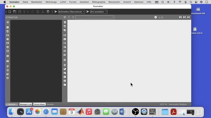The width and height of the screenshot is (211, 118).
Task: Close the current document with X icon
Action: point(156,17)
